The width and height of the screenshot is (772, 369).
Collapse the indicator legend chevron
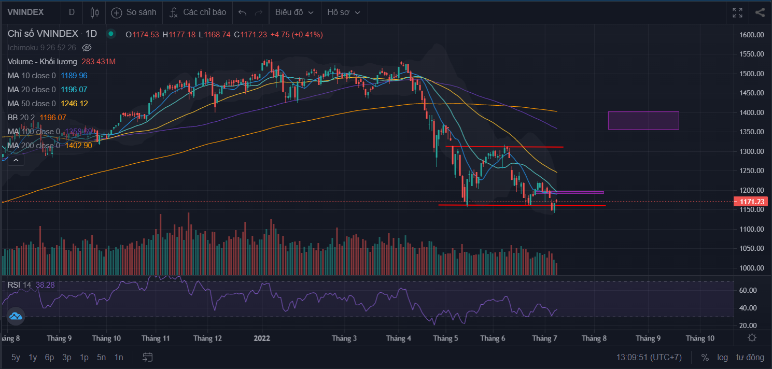coord(16,160)
